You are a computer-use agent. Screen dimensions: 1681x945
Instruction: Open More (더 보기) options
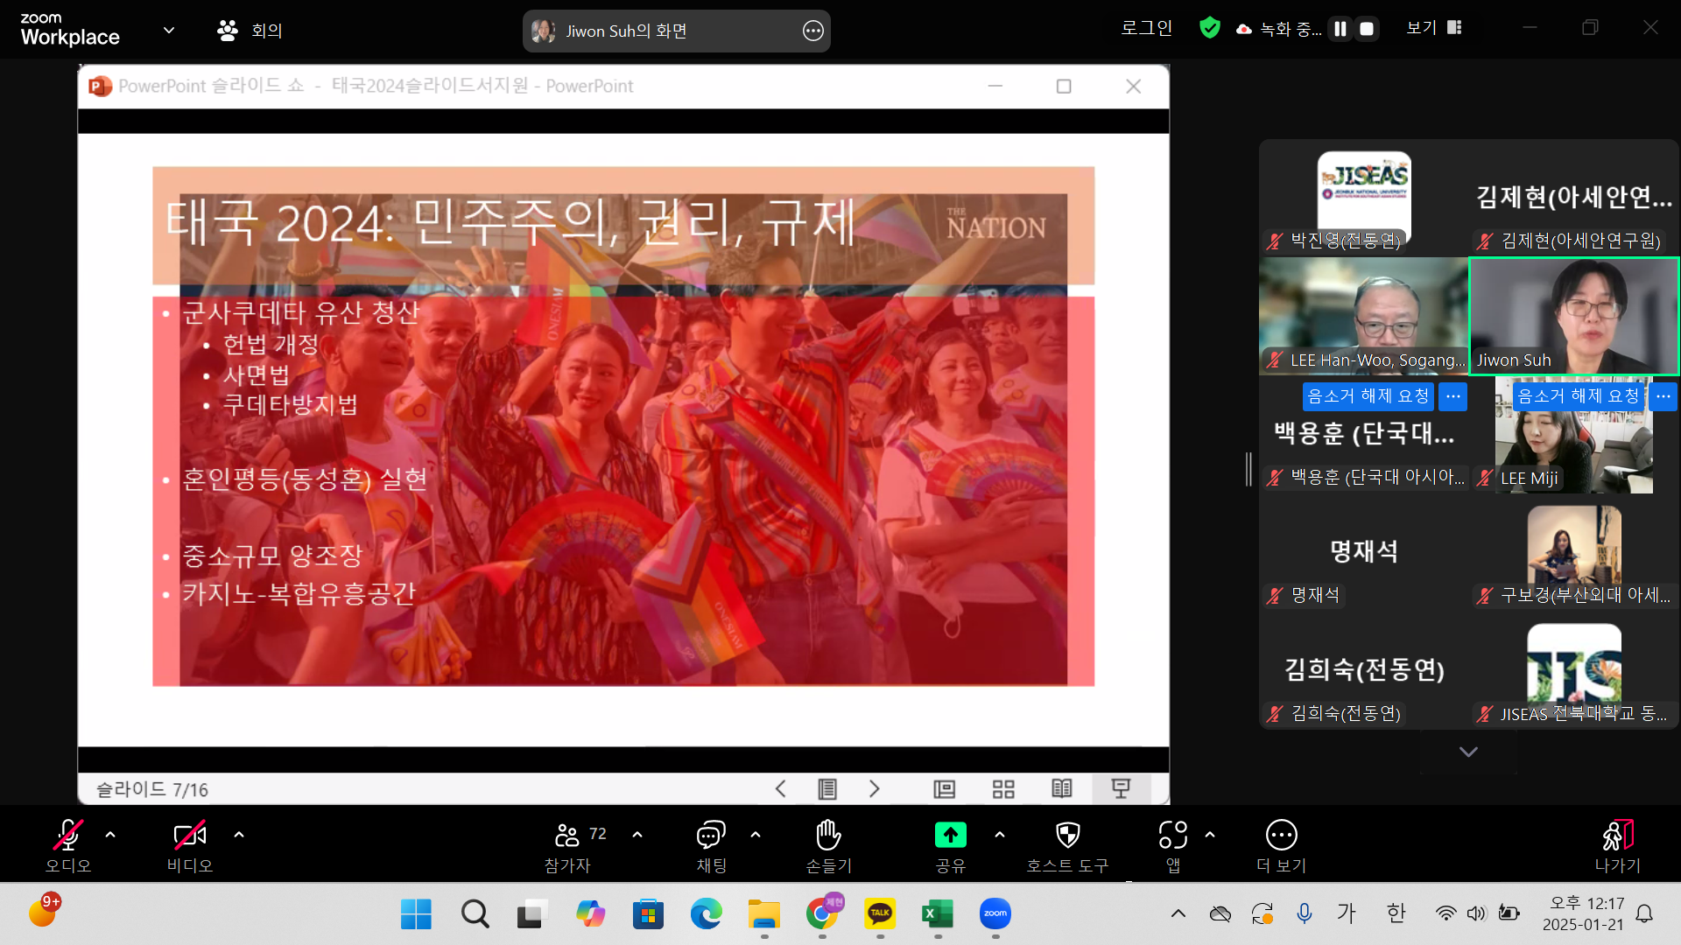(x=1281, y=836)
